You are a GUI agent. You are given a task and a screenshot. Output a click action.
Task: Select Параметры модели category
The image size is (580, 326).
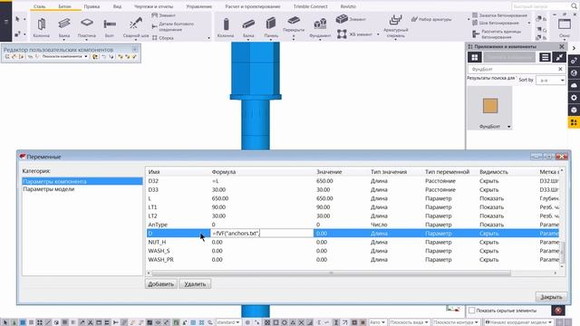click(x=48, y=189)
